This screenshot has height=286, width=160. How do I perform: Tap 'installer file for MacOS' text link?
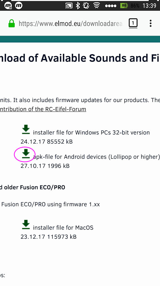tap(63, 228)
